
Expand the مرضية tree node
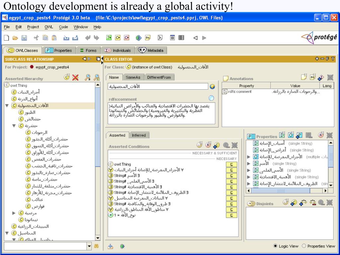click(14, 213)
